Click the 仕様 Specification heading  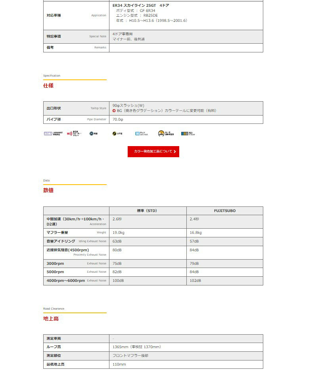click(48, 86)
